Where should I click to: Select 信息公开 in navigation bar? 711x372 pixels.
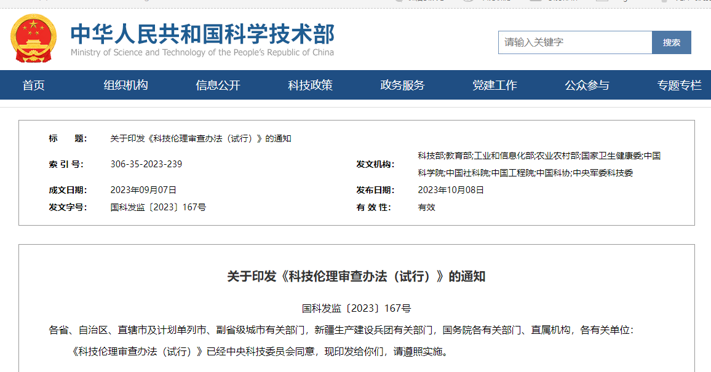pyautogui.click(x=218, y=85)
